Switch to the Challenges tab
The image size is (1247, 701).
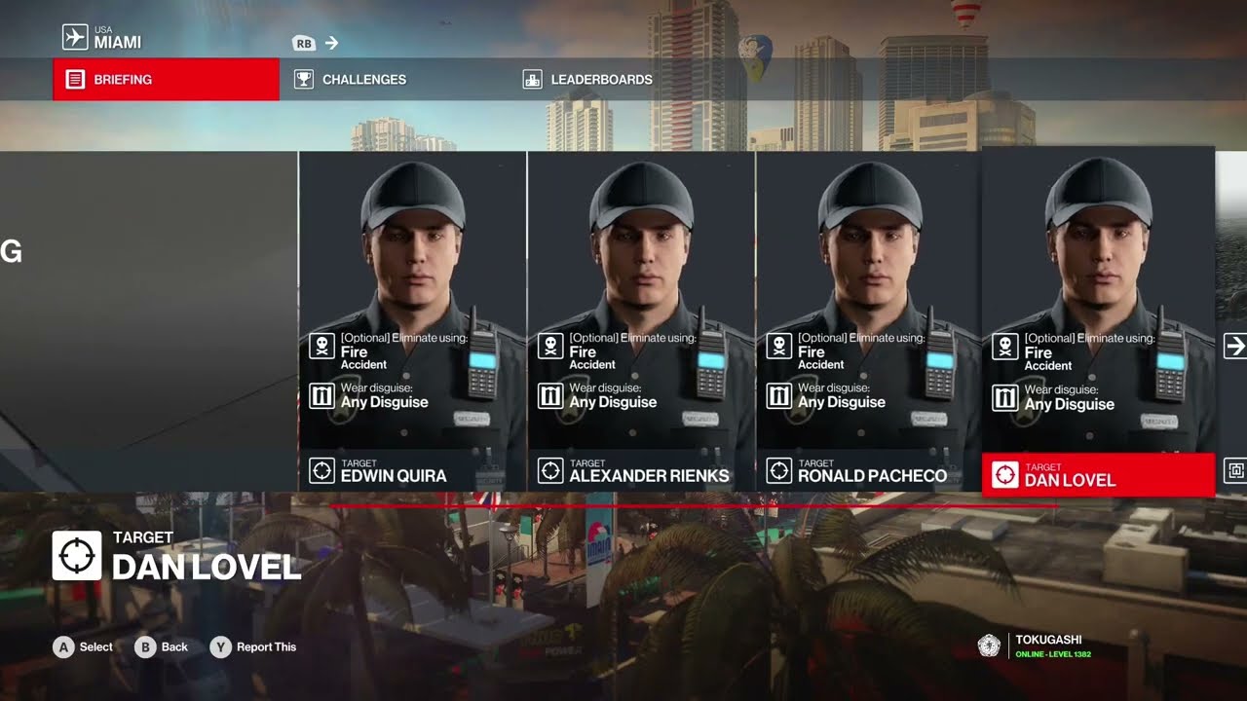351,80
